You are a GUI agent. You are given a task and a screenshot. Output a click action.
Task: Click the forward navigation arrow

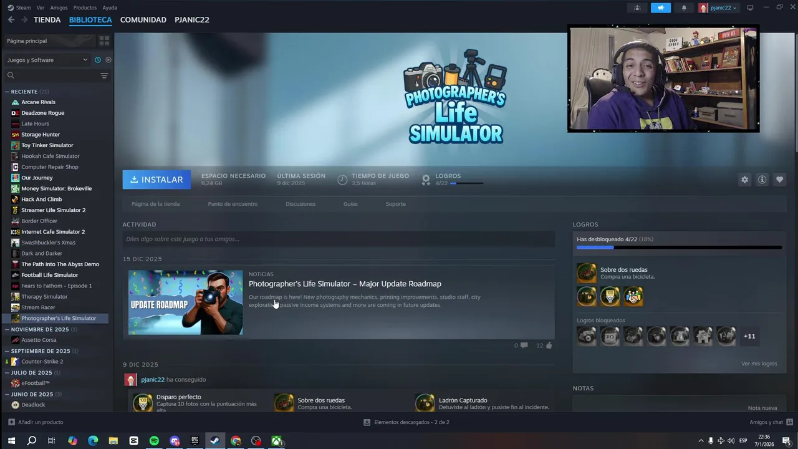tap(24, 20)
